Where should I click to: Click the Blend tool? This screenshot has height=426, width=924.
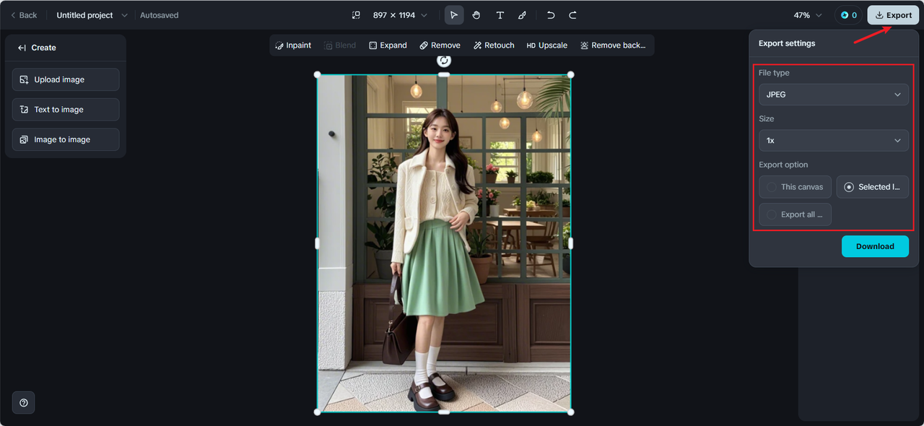tap(340, 45)
